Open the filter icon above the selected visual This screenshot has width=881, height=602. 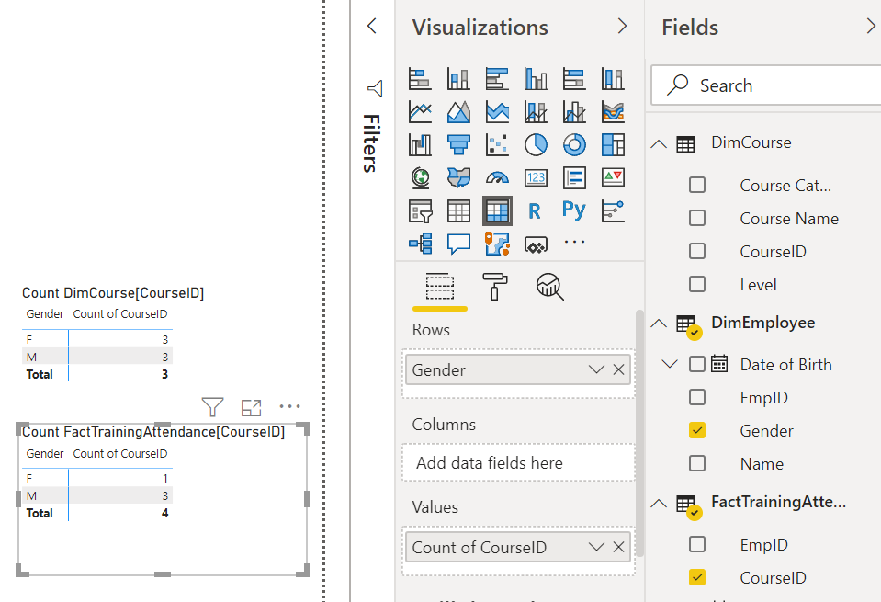212,406
